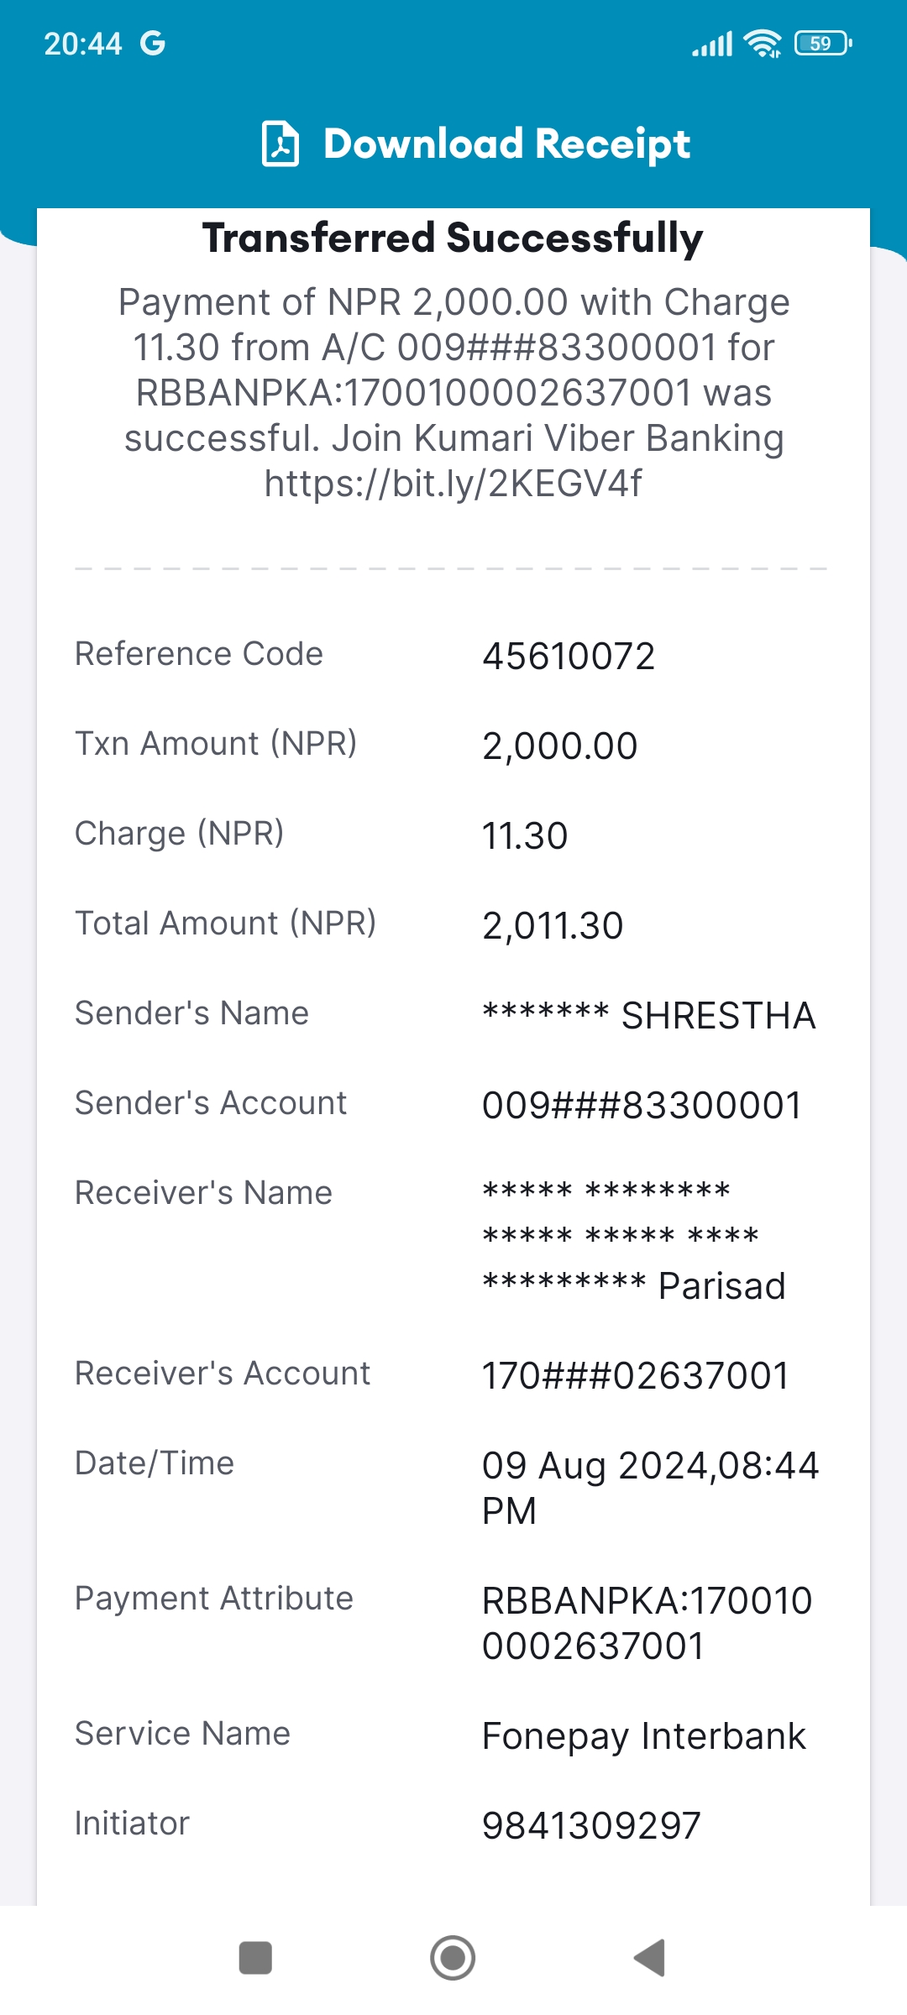Tap the status bar clock 20:44
The width and height of the screenshot is (907, 2015).
83,44
